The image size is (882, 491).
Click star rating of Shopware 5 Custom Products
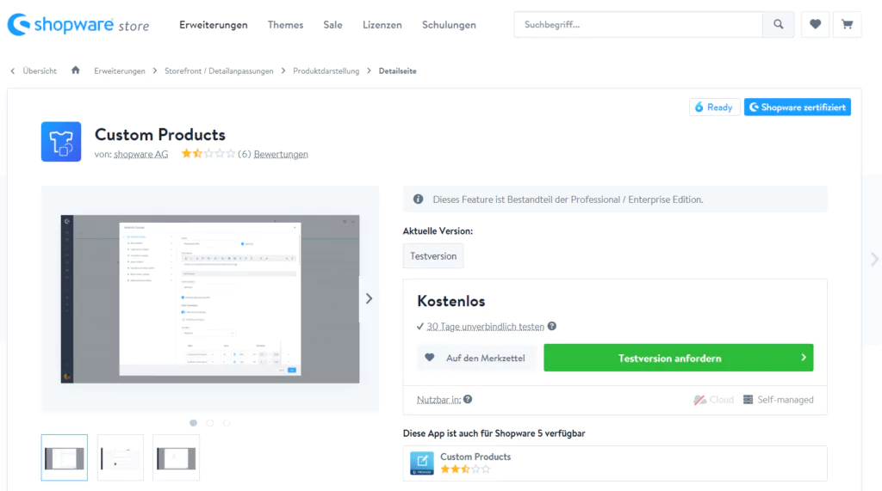coord(465,470)
